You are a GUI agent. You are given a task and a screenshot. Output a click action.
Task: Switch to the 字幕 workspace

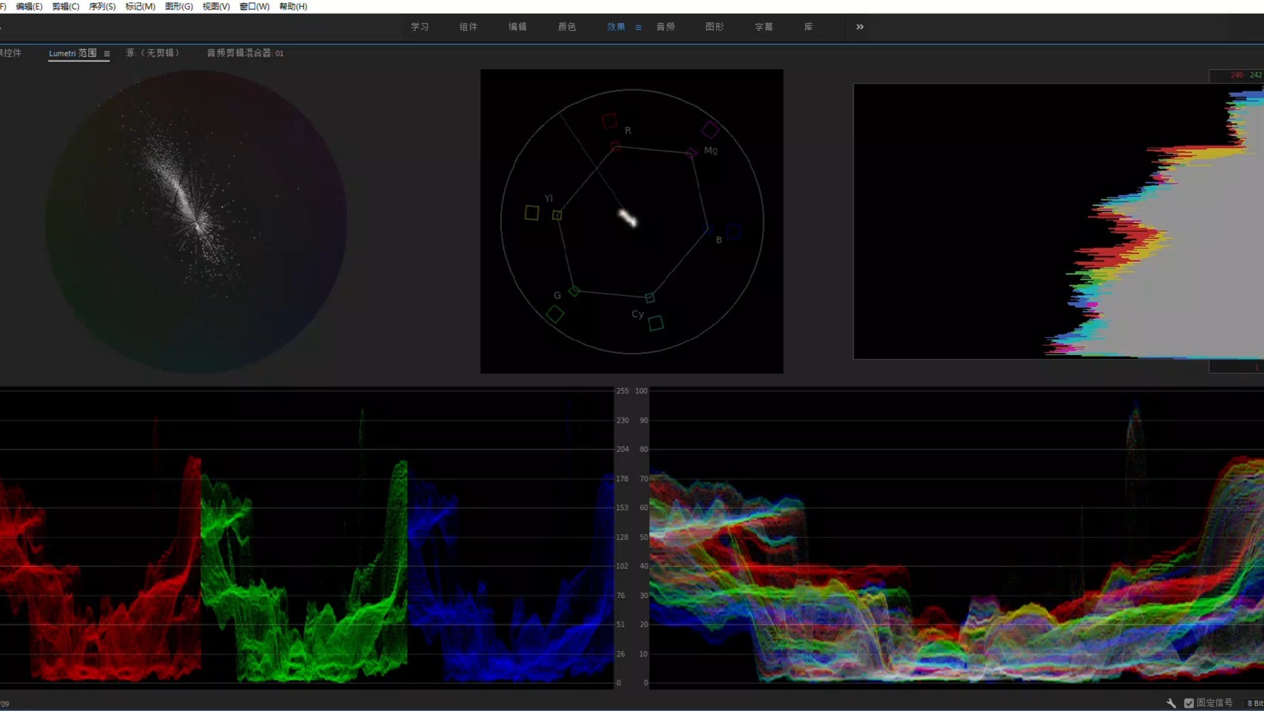[764, 27]
